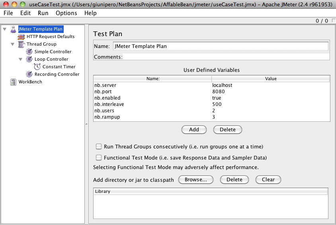Select the Constant Timer clock icon

[37, 67]
